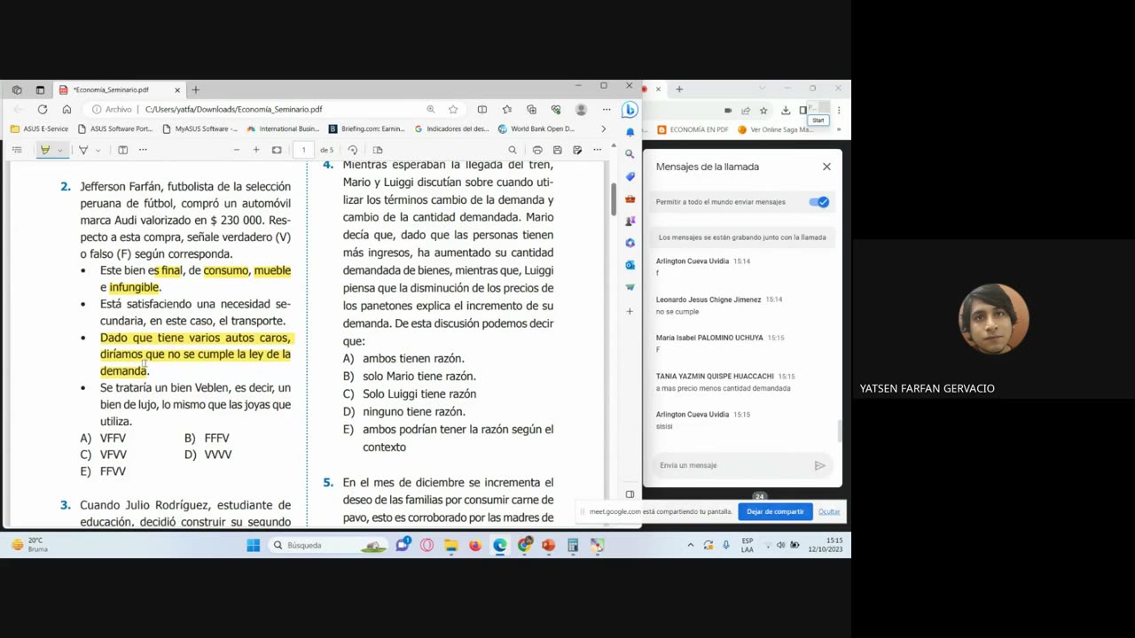Open the PDF search magnifier icon
Image resolution: width=1135 pixels, height=638 pixels.
[513, 150]
